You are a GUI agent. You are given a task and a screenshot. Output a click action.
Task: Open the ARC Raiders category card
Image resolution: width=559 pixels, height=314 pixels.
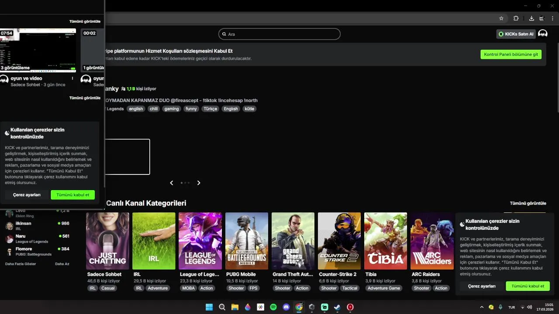tap(432, 241)
